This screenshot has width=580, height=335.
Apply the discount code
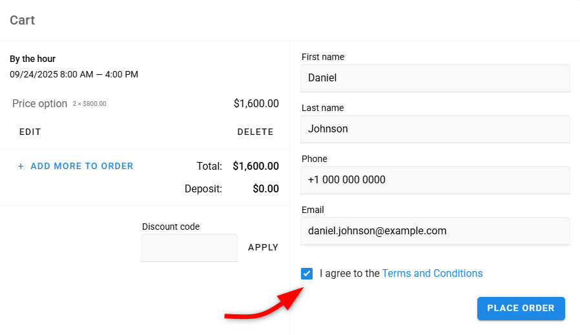point(263,247)
